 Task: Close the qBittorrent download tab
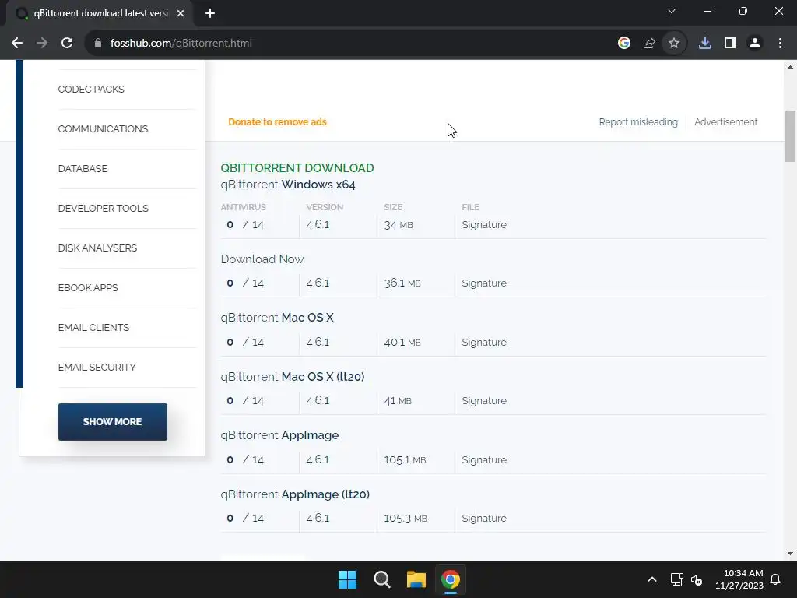[x=181, y=13]
